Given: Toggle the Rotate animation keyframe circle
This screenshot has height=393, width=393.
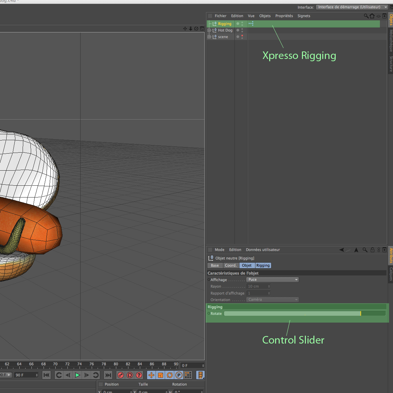Looking at the screenshot, I should (209, 313).
